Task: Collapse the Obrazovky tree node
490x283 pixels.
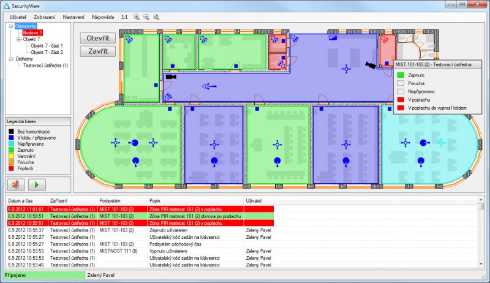Action: (12, 26)
